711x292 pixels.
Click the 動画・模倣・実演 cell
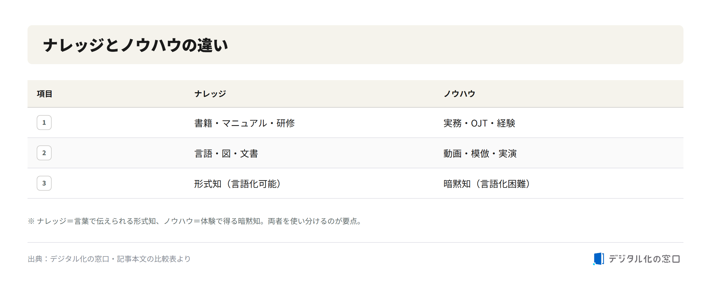[480, 153]
